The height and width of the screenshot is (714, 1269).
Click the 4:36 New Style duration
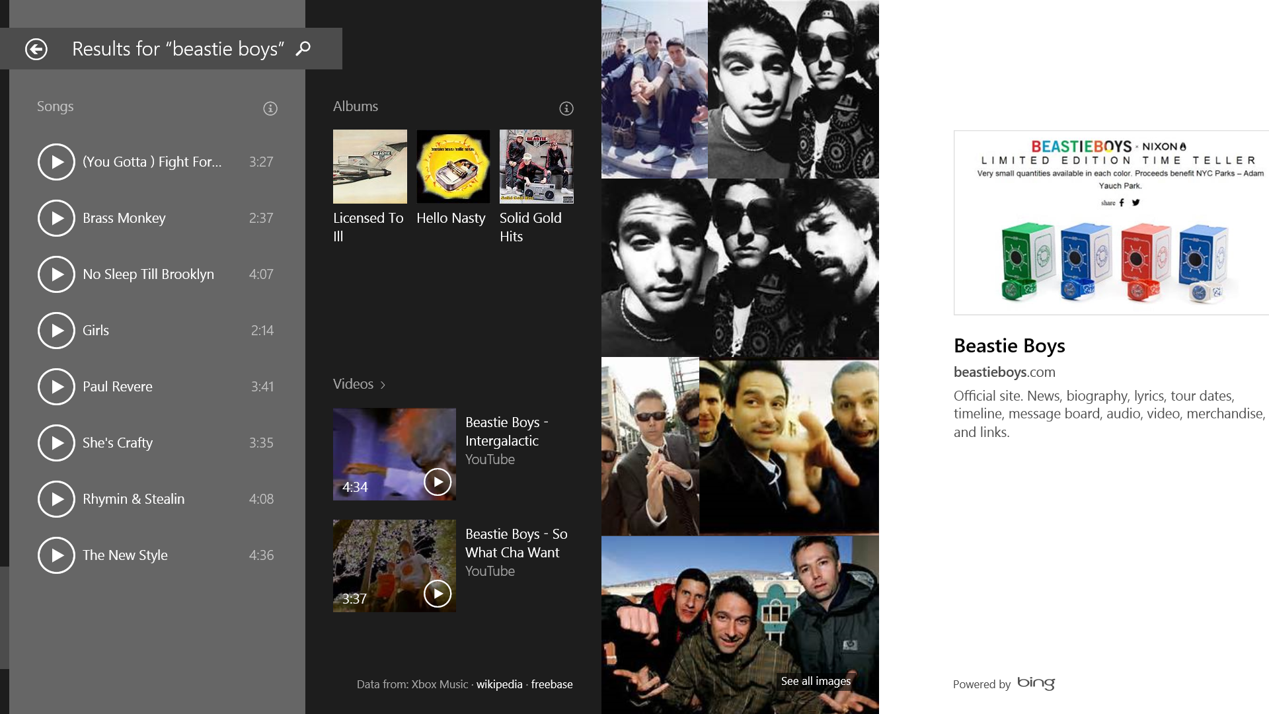(261, 555)
